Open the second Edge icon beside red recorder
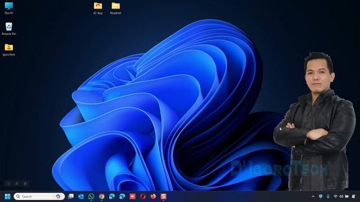 click(122, 196)
